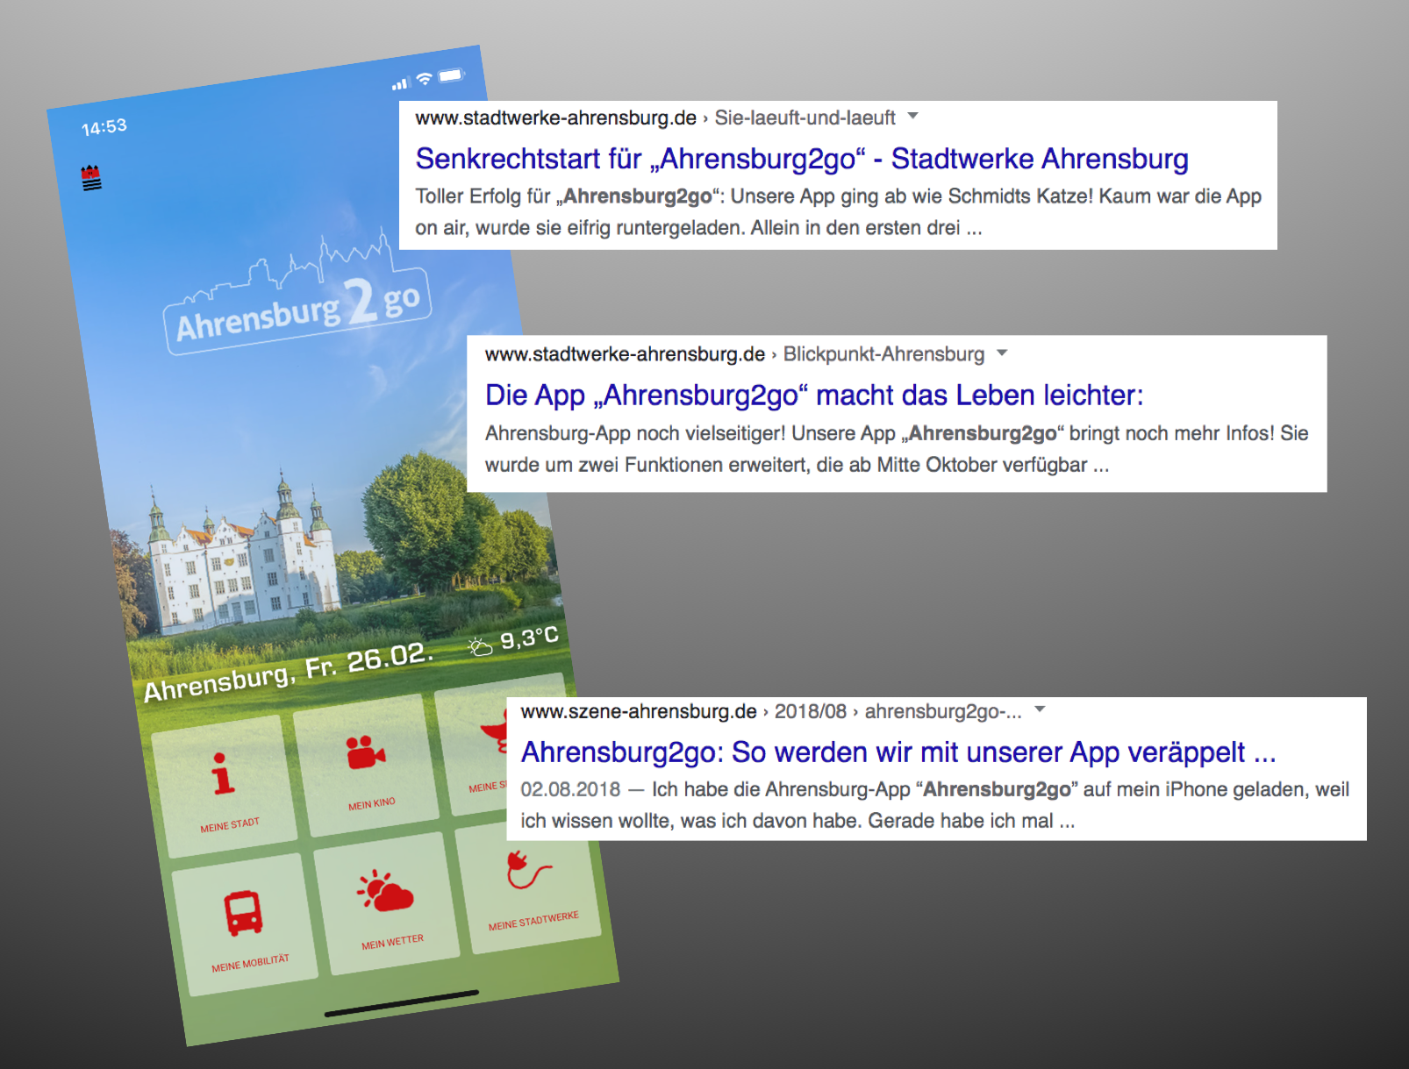This screenshot has width=1409, height=1069.
Task: Open the Meine Stadt info tile
Action: point(224,787)
